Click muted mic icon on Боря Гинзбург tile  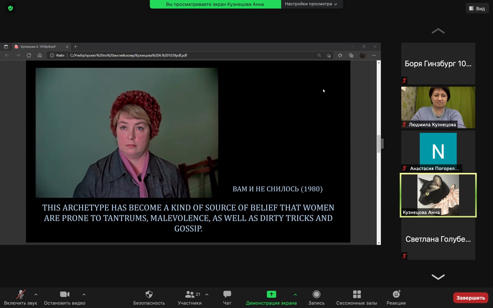click(404, 80)
